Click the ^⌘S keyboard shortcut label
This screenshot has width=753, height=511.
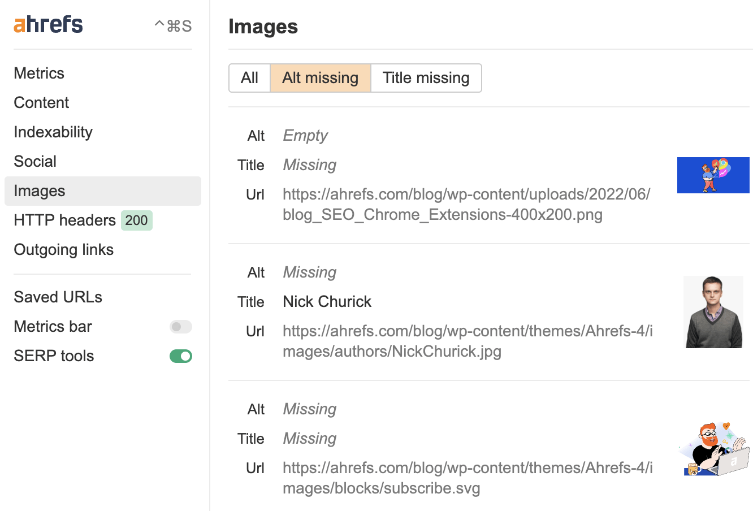click(173, 26)
